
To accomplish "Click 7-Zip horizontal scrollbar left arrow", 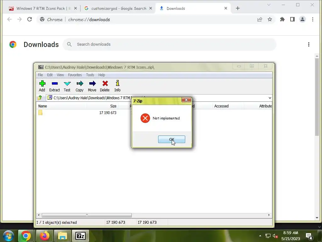I will [39, 215].
